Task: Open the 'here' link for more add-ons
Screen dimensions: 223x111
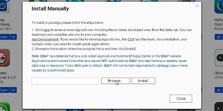Action: pyautogui.click(x=47, y=30)
